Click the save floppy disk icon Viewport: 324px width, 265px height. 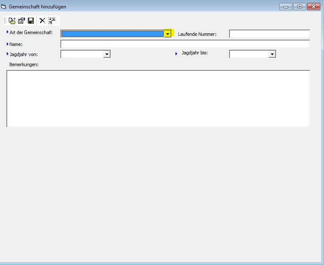[x=31, y=21]
